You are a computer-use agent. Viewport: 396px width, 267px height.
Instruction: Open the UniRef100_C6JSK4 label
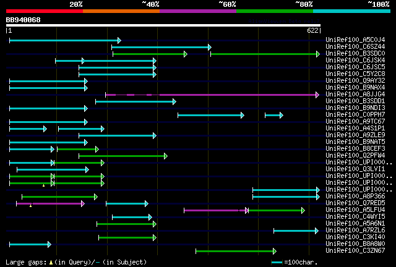click(355, 60)
